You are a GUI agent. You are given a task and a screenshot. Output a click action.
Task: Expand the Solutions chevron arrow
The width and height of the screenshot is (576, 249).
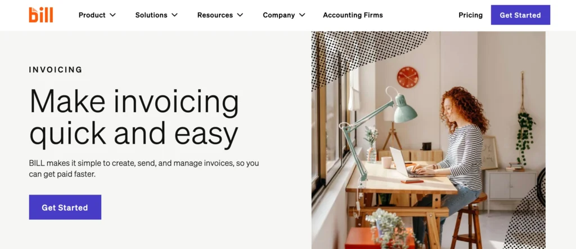point(175,15)
